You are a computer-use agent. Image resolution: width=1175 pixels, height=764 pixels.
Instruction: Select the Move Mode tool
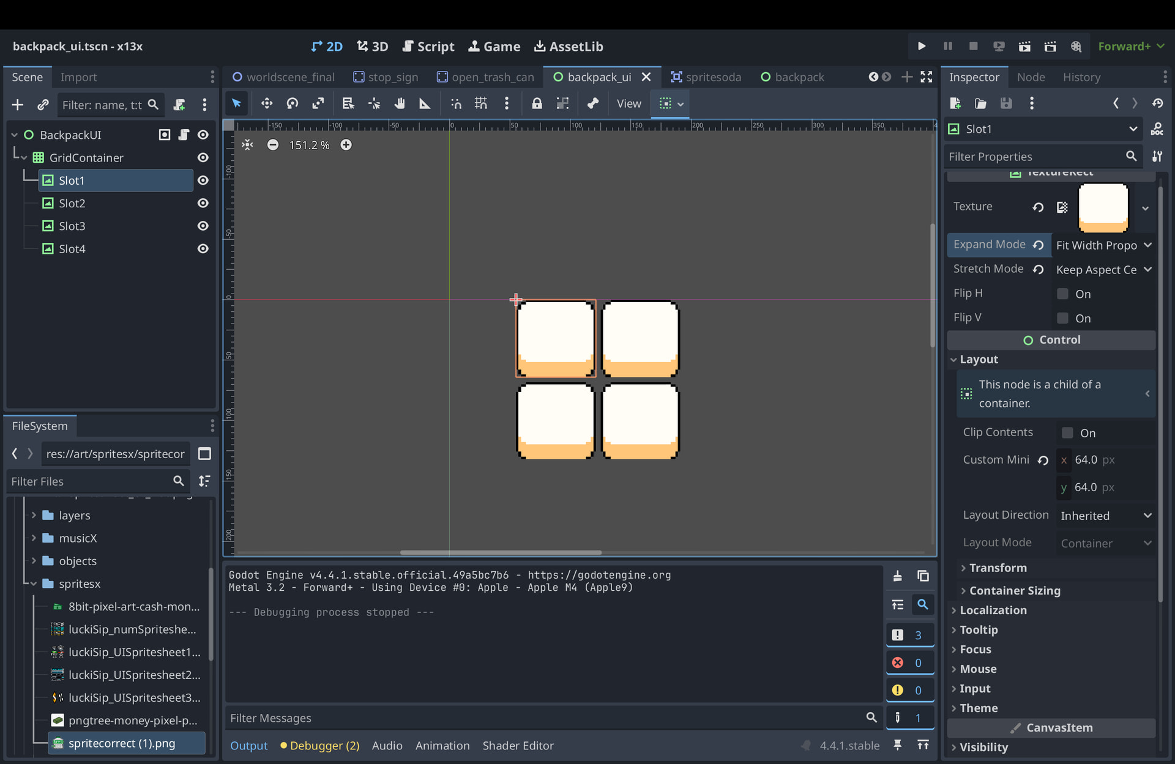(x=267, y=103)
